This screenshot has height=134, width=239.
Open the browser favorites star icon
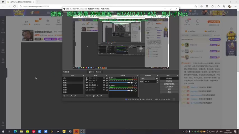coord(218,6)
